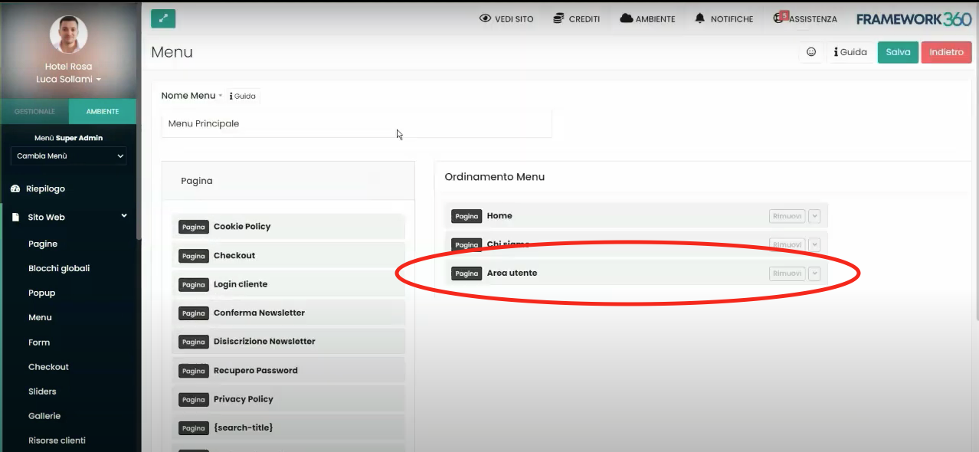Switch to the Gestionale tab
Image resolution: width=979 pixels, height=452 pixels.
tap(34, 110)
